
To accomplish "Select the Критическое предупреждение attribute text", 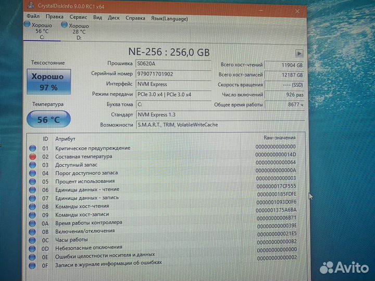I will click(x=93, y=148).
